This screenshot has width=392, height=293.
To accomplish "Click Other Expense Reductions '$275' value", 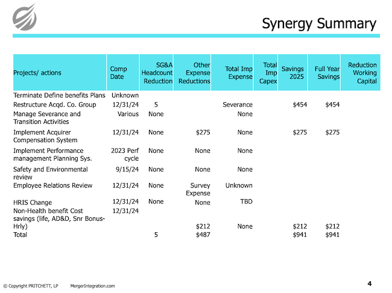I will coord(203,132).
